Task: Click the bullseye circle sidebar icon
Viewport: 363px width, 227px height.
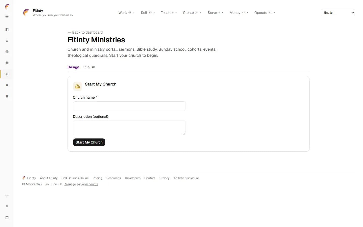Action: tap(7, 63)
